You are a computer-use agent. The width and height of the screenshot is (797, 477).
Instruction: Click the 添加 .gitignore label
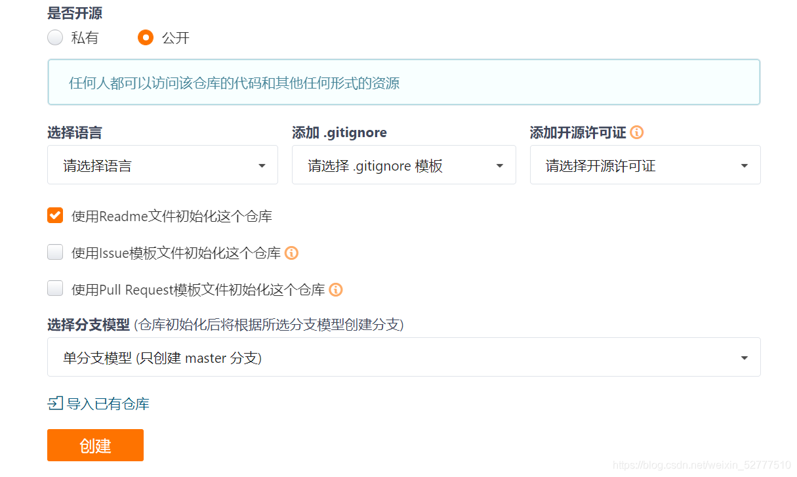tap(339, 133)
